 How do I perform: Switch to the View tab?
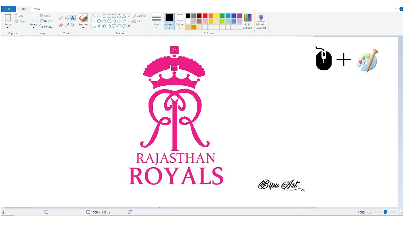37,9
